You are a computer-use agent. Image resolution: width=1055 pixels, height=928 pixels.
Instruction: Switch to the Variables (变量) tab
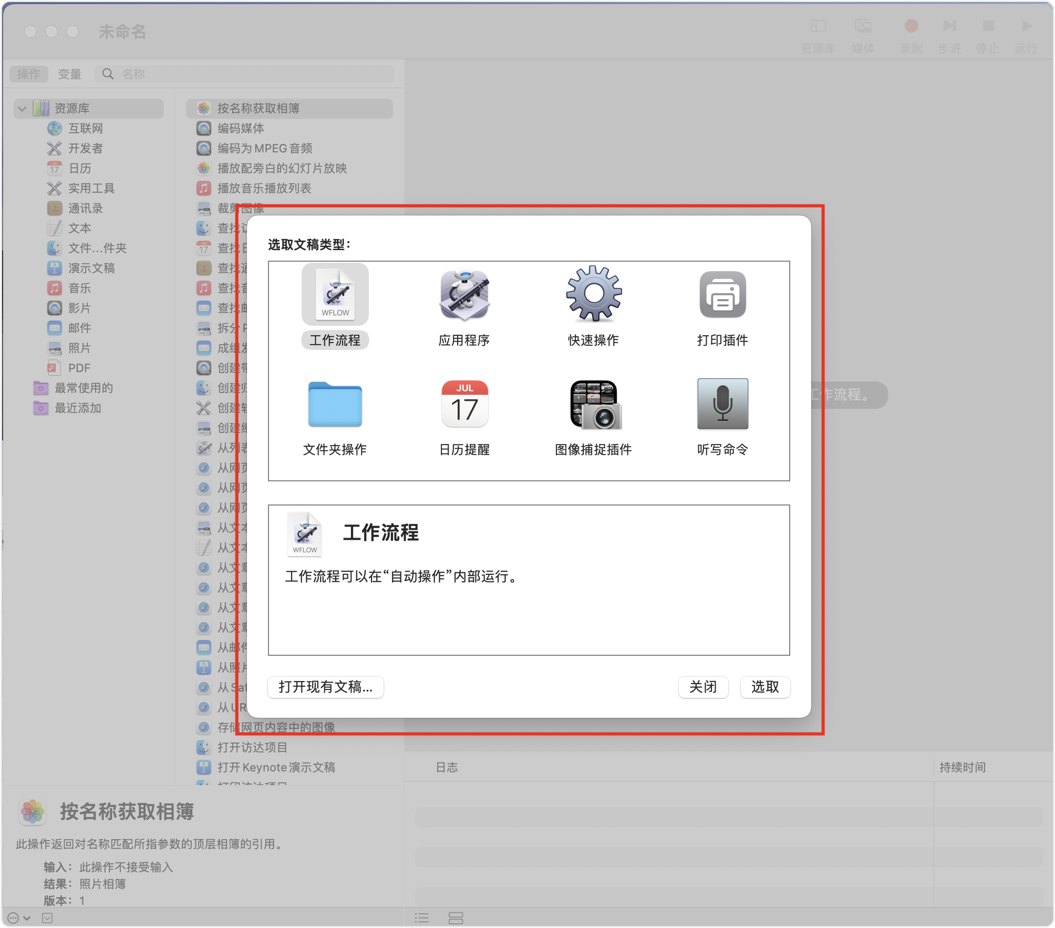tap(69, 74)
